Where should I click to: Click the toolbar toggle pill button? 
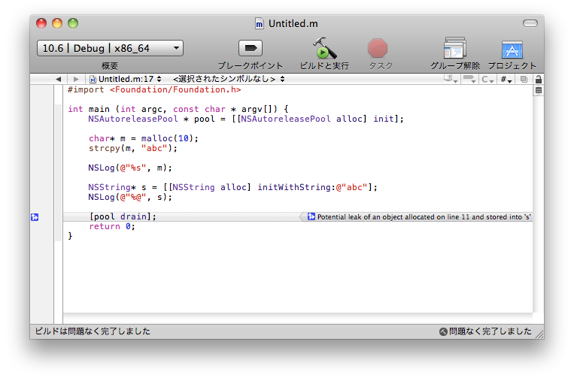click(530, 23)
